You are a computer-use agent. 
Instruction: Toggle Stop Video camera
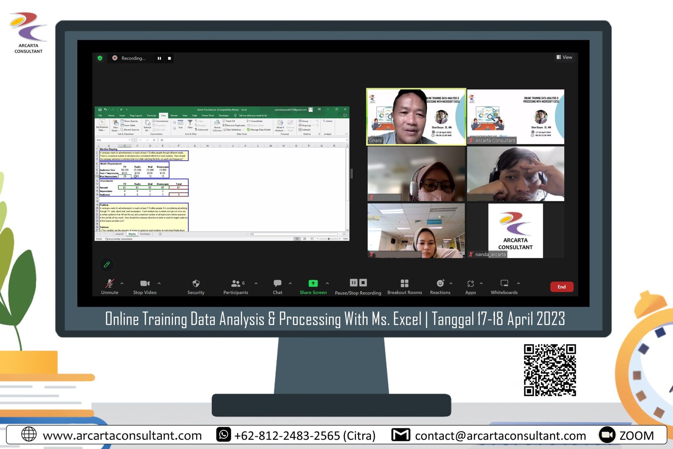[145, 284]
